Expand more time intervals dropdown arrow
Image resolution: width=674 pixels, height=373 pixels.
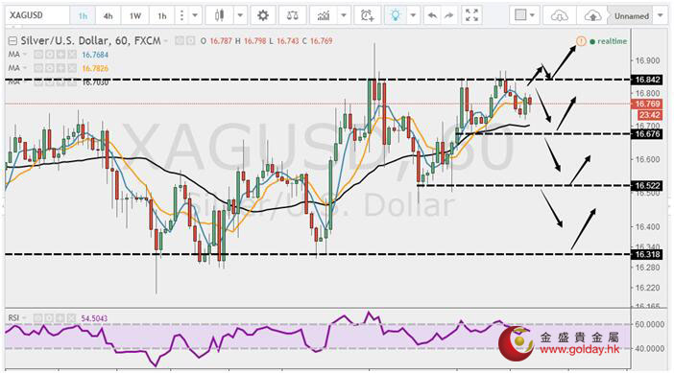click(x=195, y=16)
